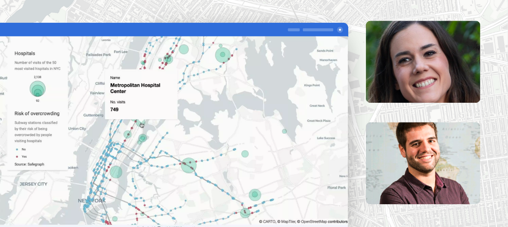The width and height of the screenshot is (508, 227).
Task: Click the long placeholder bar in the blue header
Action: tap(318, 30)
